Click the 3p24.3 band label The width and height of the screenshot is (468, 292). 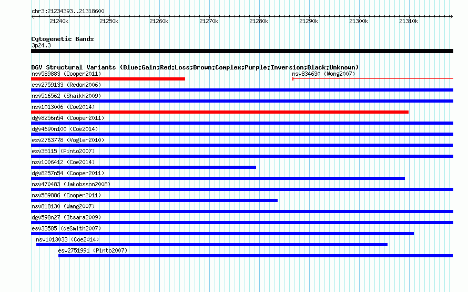coord(41,45)
